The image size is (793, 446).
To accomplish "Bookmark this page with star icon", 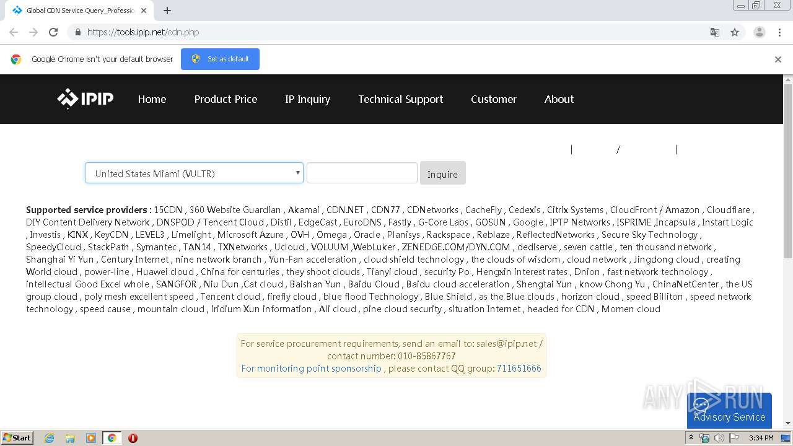I will 735,32.
